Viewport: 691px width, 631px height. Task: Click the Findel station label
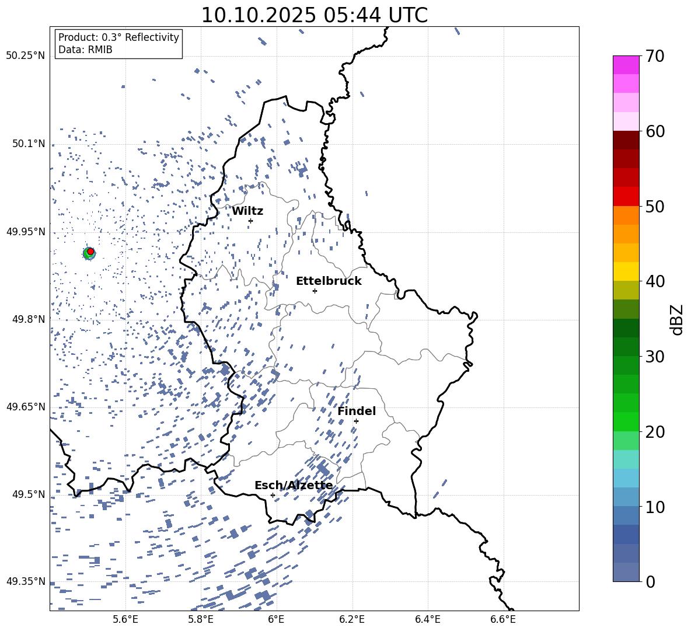click(x=357, y=411)
